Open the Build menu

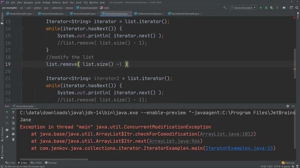pos(65,2)
